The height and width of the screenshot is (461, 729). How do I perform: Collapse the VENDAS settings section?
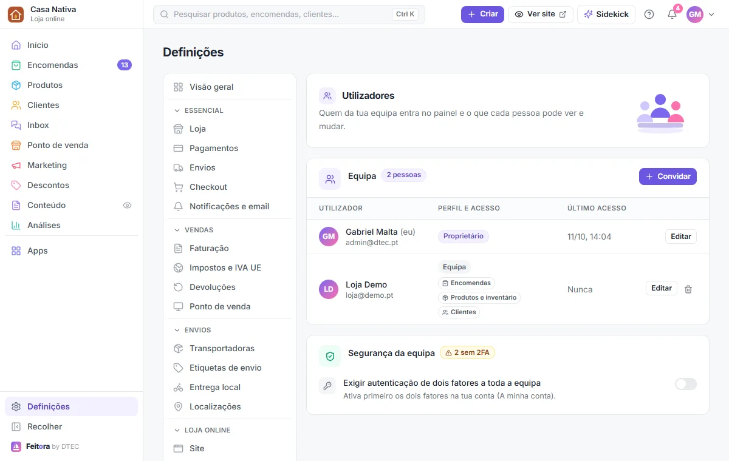(x=194, y=230)
